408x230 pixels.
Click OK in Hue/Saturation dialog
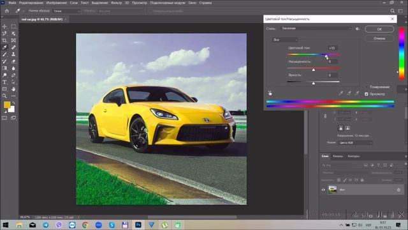(x=379, y=29)
